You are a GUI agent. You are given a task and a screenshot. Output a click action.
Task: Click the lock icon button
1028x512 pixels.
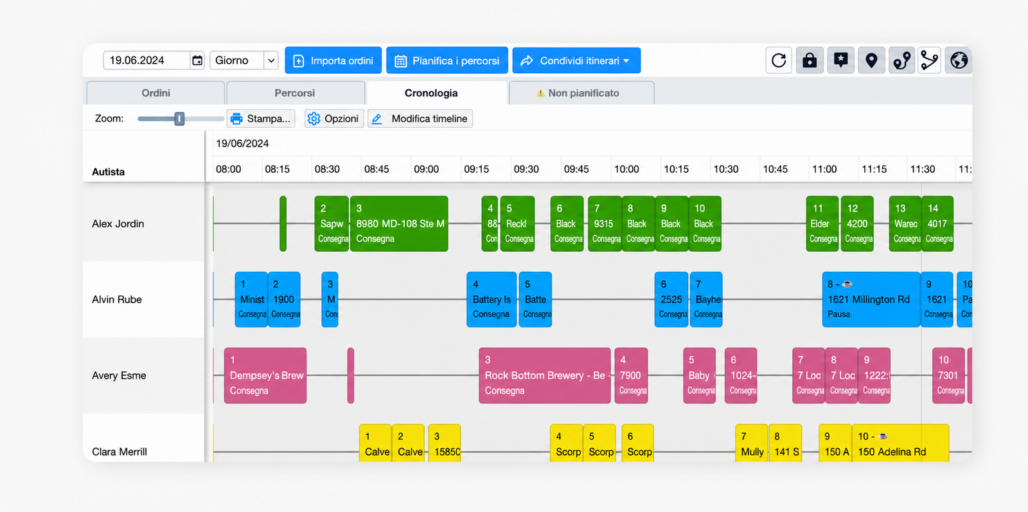[810, 60]
